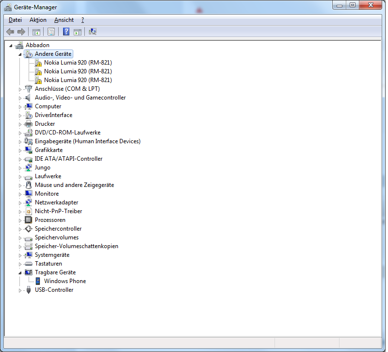Click the Mäuse und andere Zeigegeräte mouse icon

point(29,185)
